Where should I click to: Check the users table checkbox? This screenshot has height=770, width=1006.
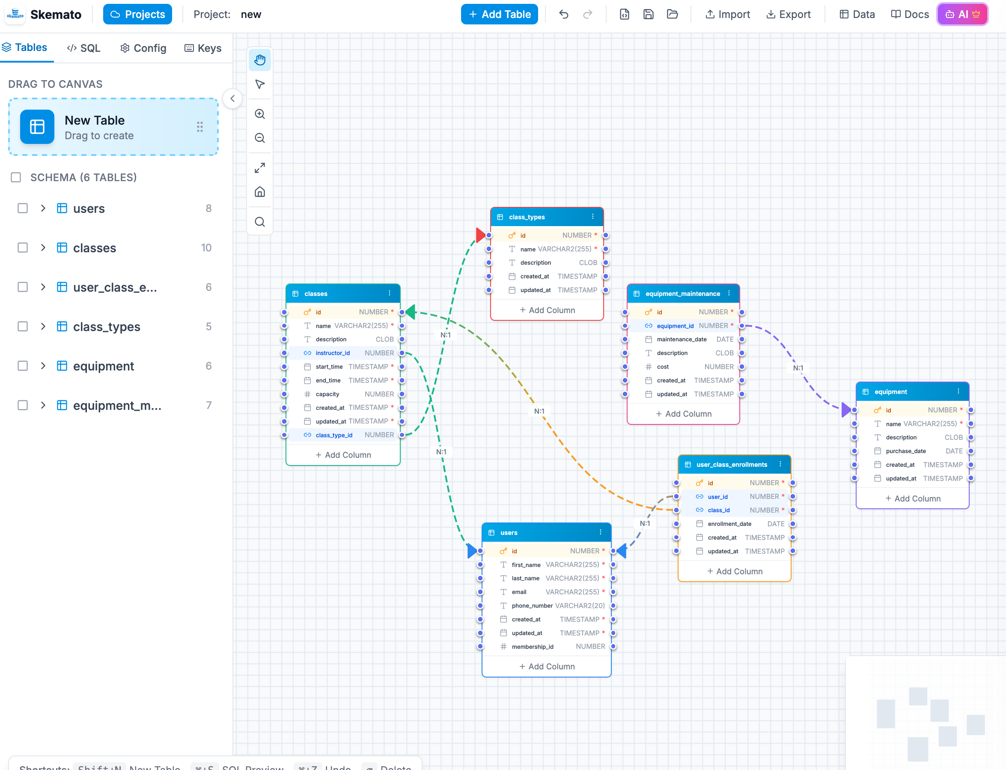[22, 209]
